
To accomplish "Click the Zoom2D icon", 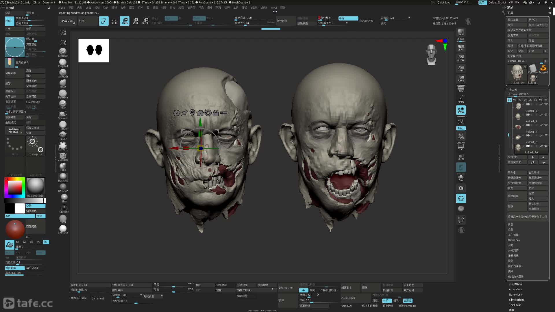I will [x=461, y=58].
